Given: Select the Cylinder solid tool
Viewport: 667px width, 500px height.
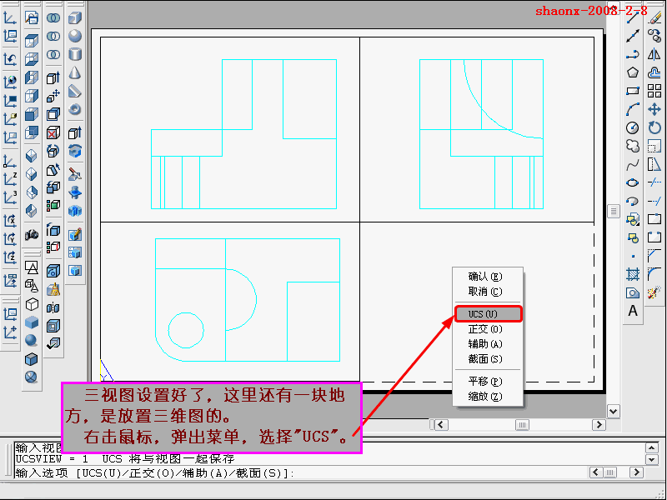Looking at the screenshot, I should [75, 54].
